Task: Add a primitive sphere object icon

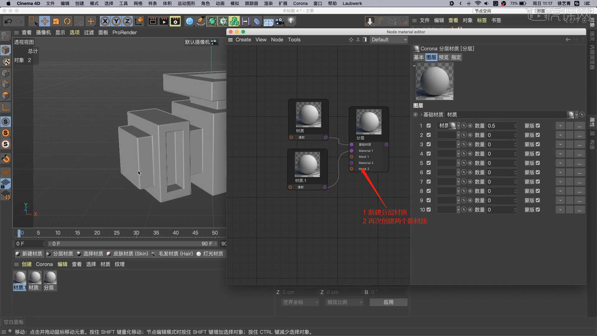Action: (189, 21)
